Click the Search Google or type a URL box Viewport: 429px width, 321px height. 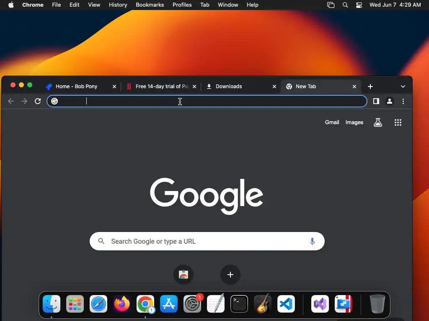click(207, 241)
